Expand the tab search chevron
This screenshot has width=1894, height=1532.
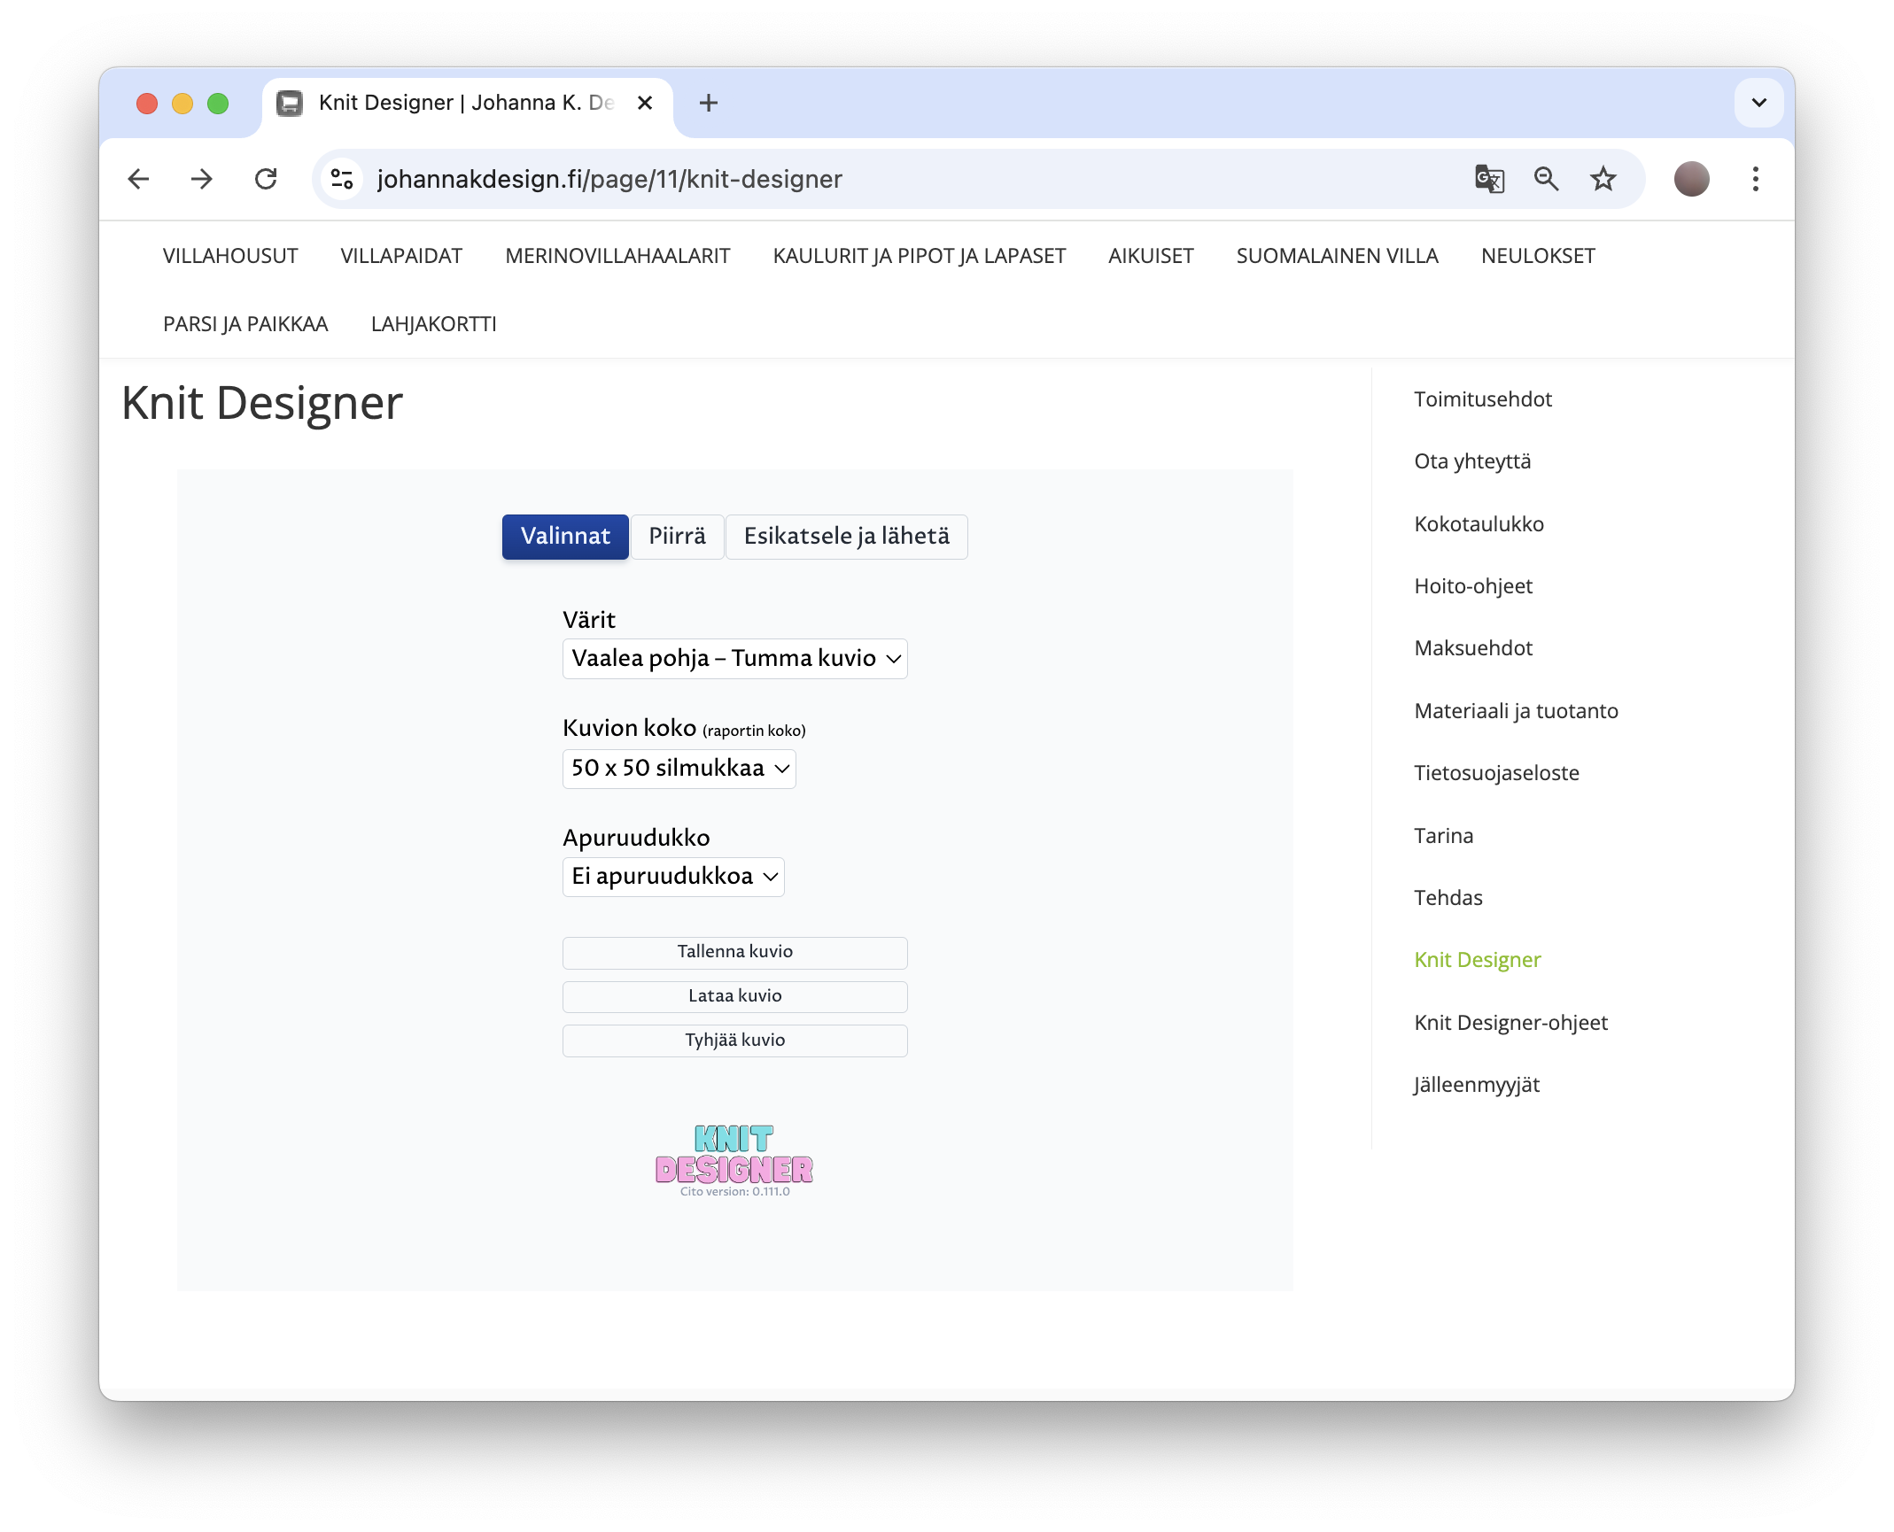[x=1758, y=103]
